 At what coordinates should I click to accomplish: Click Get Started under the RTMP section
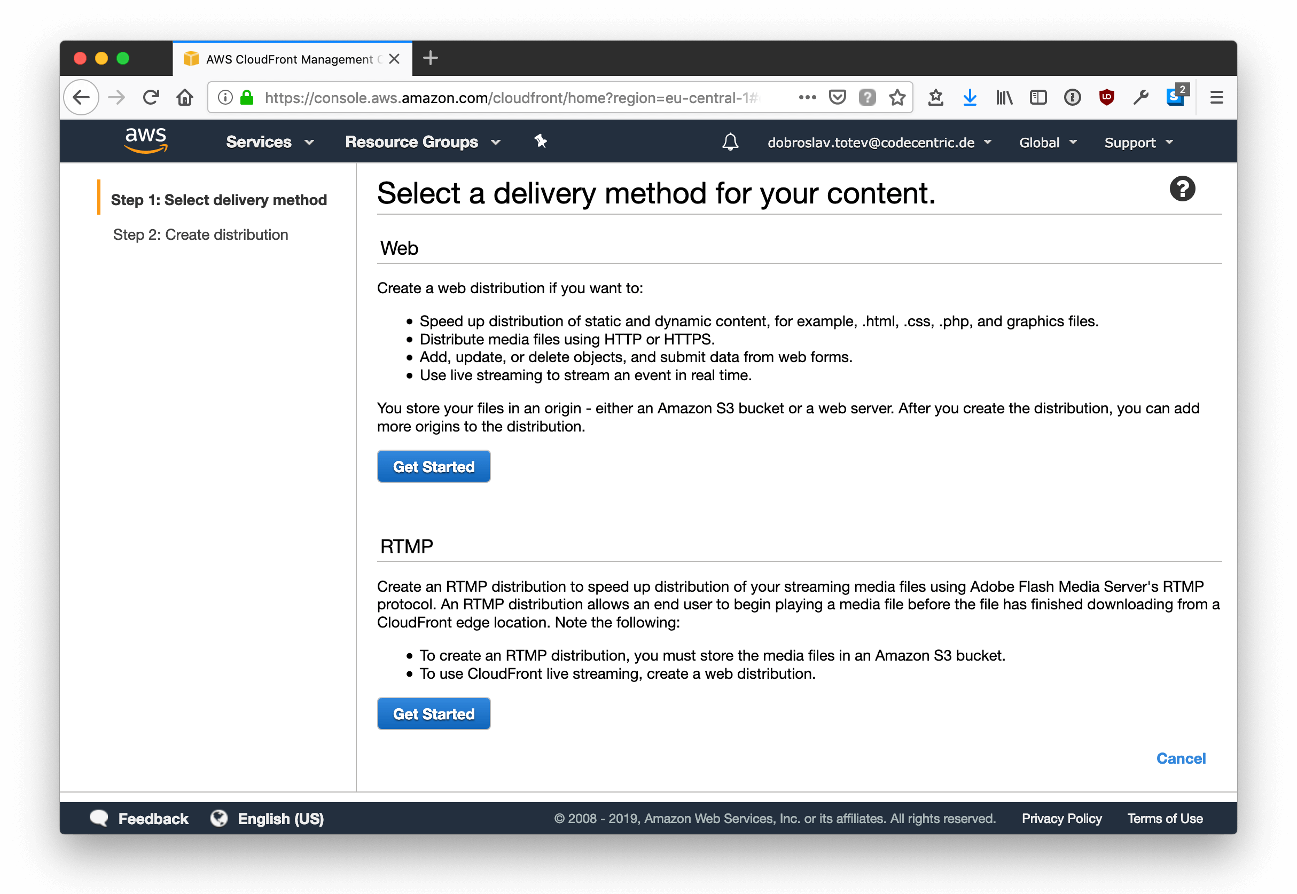point(434,713)
